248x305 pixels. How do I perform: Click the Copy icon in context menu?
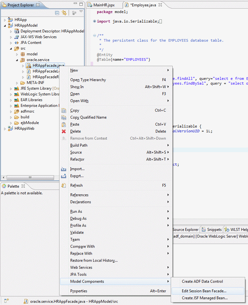coord(64,110)
